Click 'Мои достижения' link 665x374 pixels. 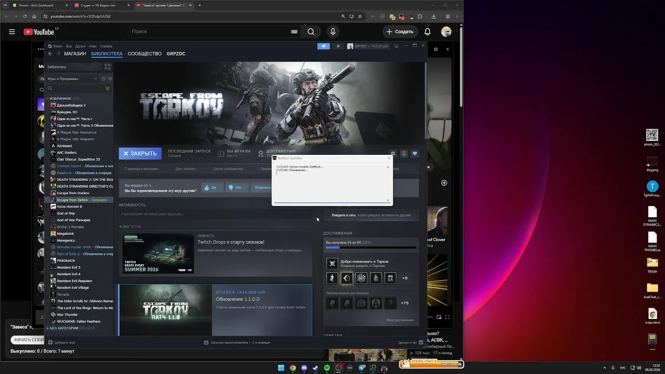pyautogui.click(x=400, y=320)
